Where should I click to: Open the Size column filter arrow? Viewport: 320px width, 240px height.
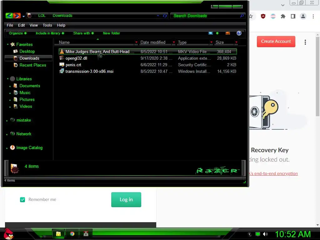click(236, 42)
